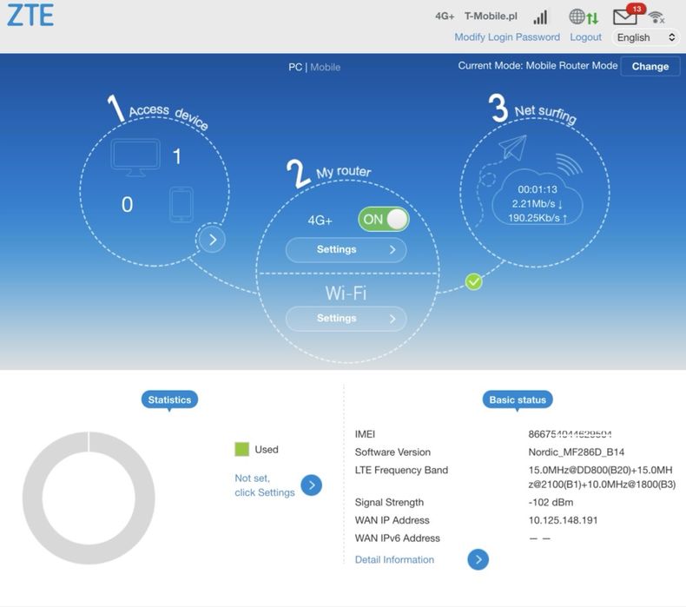This screenshot has height=607, width=686.
Task: Click 'Not set, click Settings' link
Action: click(x=265, y=485)
